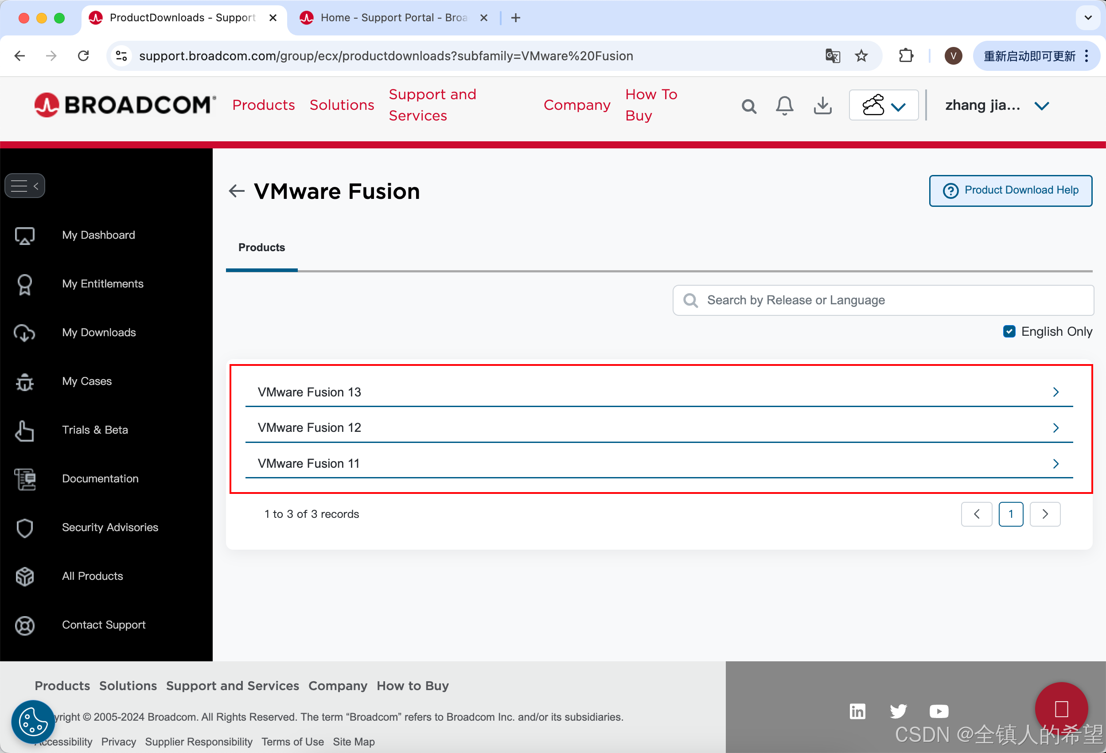1106x753 pixels.
Task: Click the red floating chat button
Action: [1061, 709]
